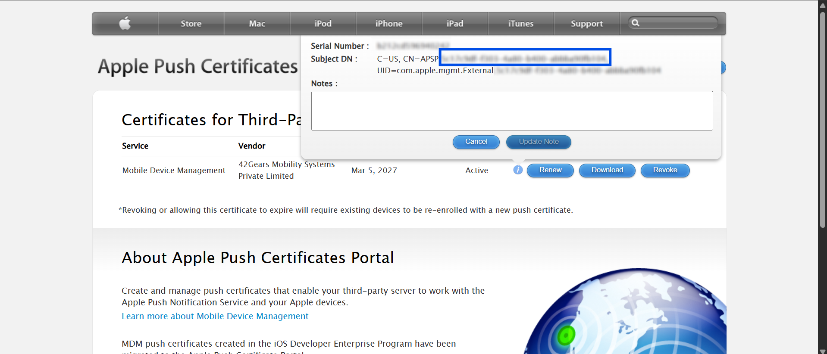Click the certificate info icon

(x=518, y=170)
